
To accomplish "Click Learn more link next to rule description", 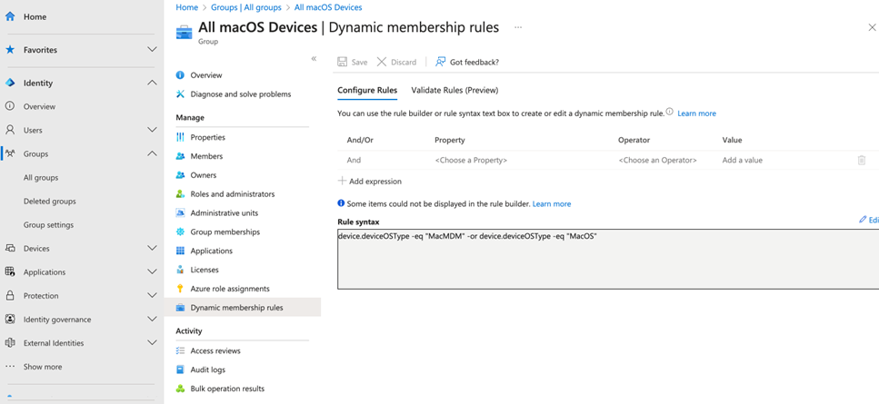I will 697,113.
